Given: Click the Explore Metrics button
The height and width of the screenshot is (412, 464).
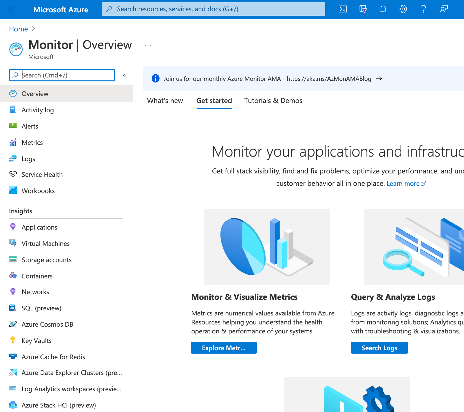Looking at the screenshot, I should (x=224, y=348).
